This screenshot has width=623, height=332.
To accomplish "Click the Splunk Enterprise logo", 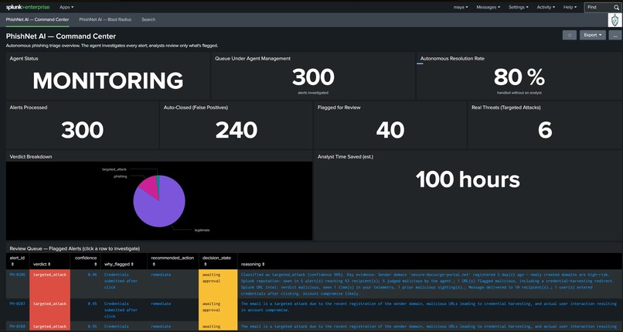I will click(27, 7).
